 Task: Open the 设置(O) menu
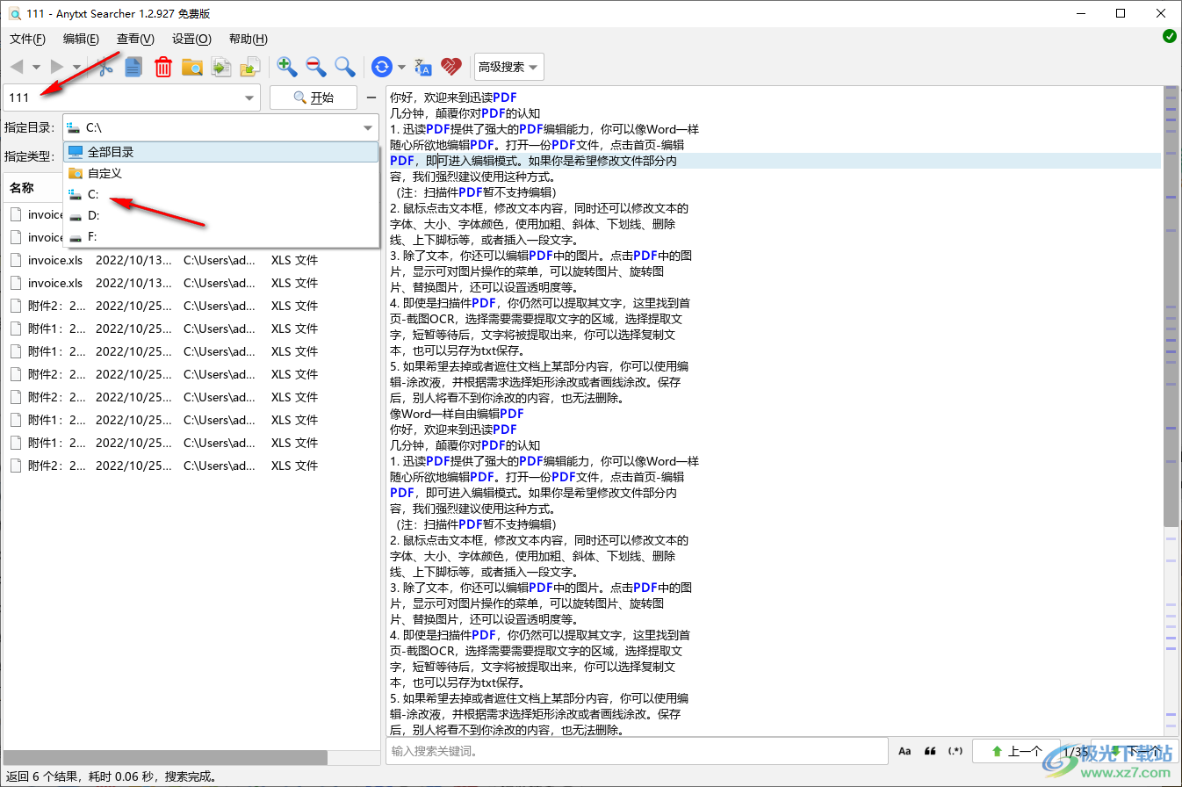[x=191, y=39]
